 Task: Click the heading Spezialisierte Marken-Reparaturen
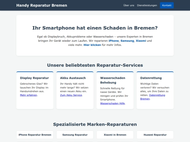[95, 124]
